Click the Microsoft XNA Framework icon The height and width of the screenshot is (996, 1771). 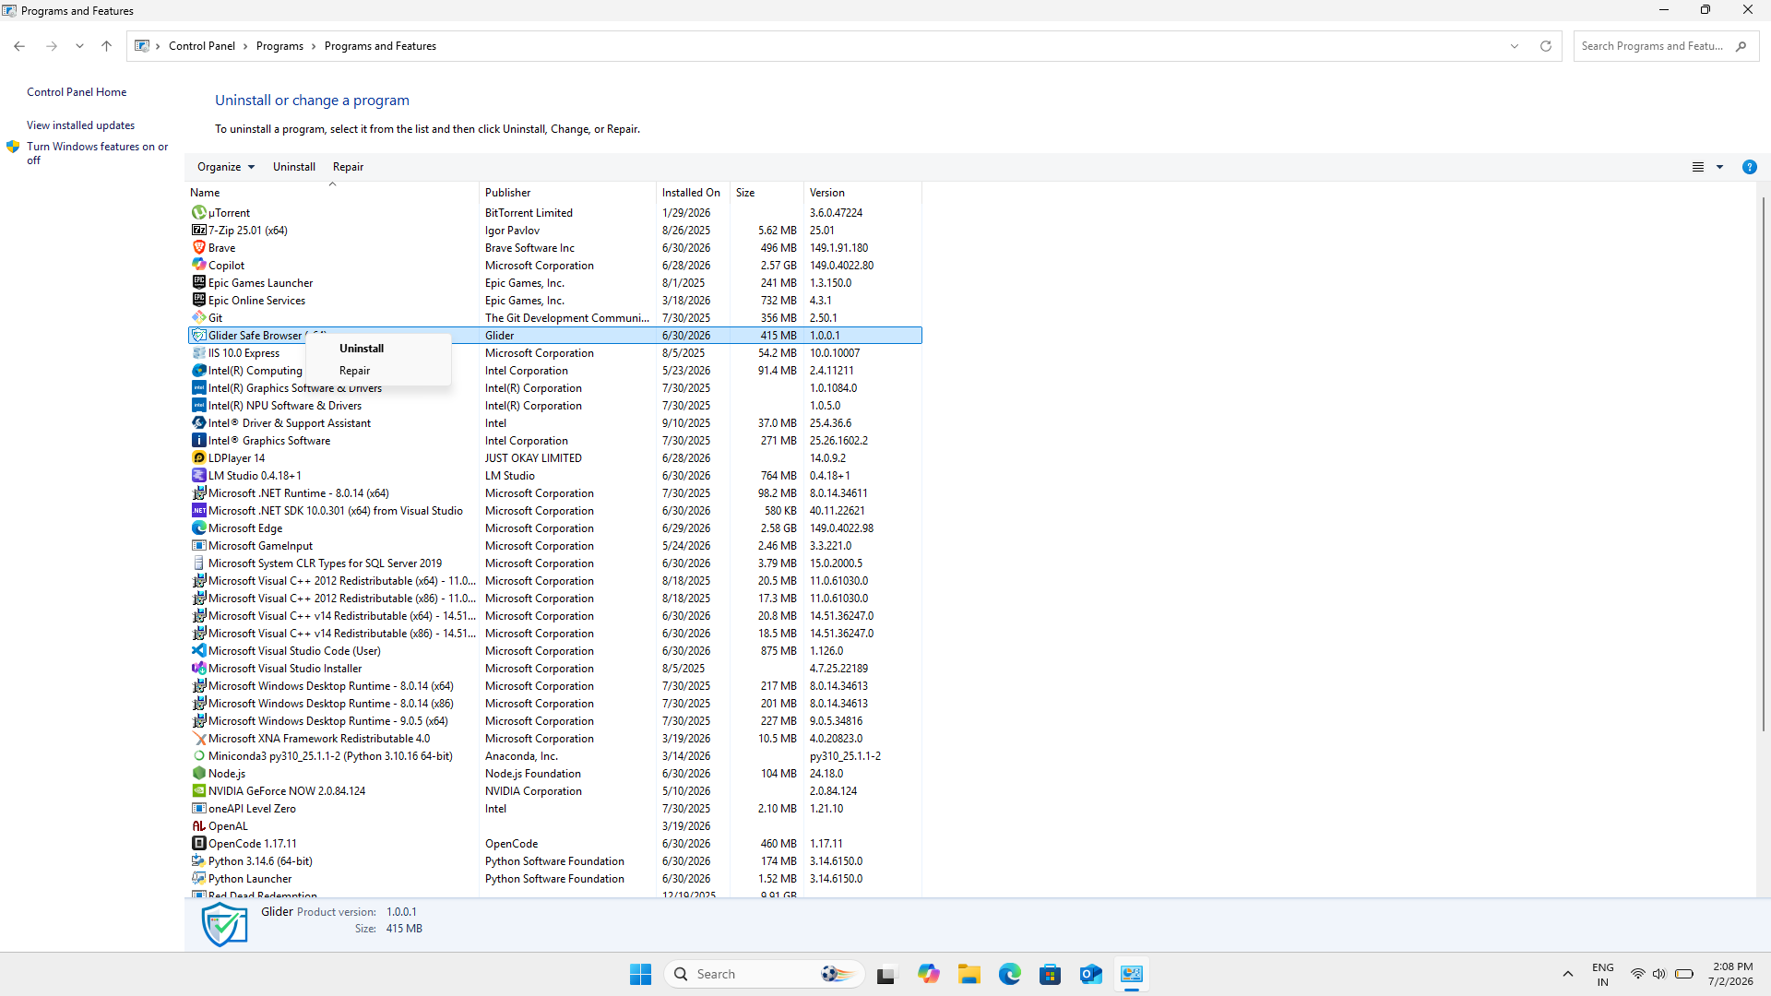(x=198, y=739)
